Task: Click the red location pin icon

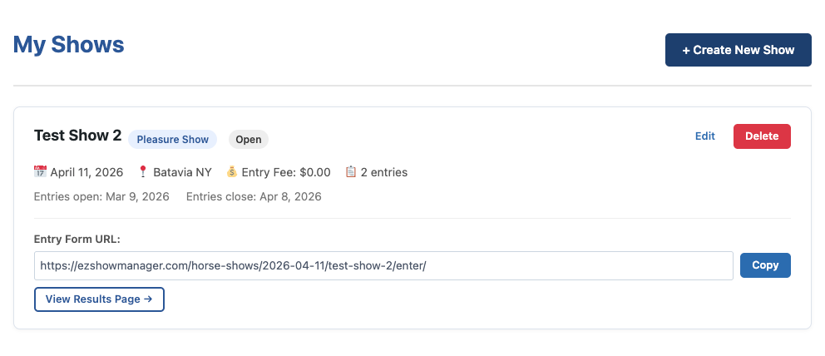Action: pyautogui.click(x=143, y=172)
